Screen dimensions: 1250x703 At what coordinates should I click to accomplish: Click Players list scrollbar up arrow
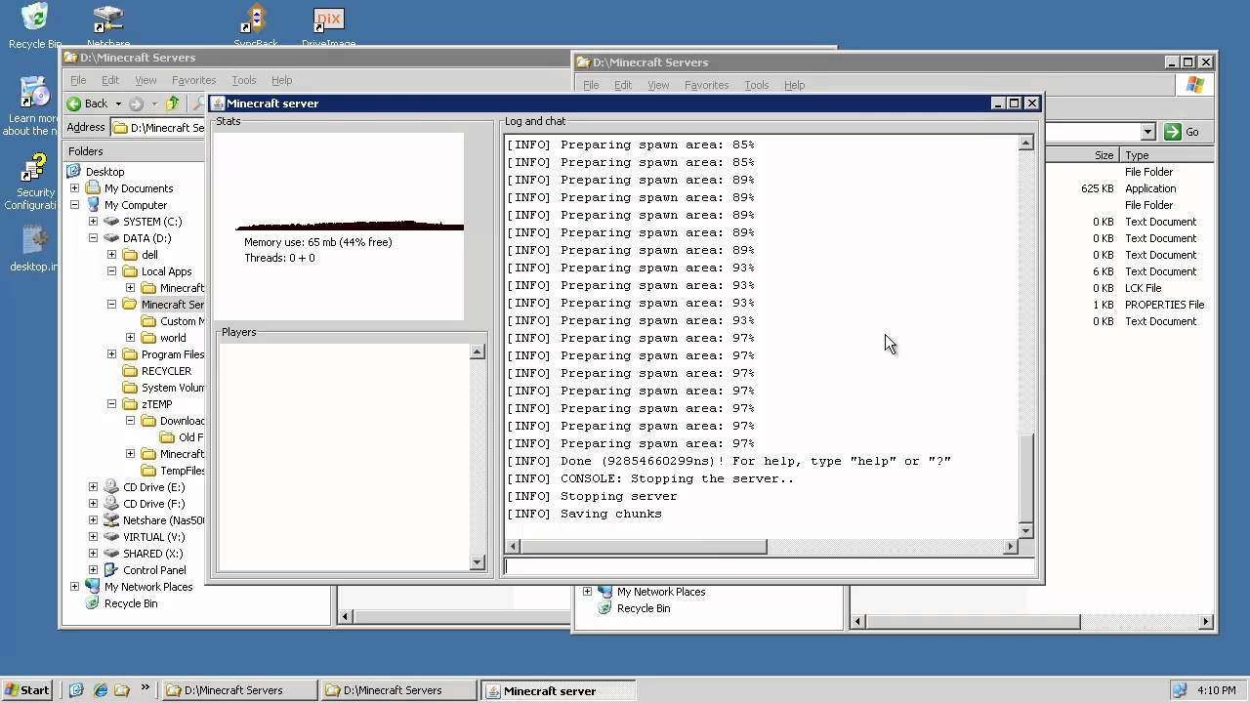click(478, 351)
